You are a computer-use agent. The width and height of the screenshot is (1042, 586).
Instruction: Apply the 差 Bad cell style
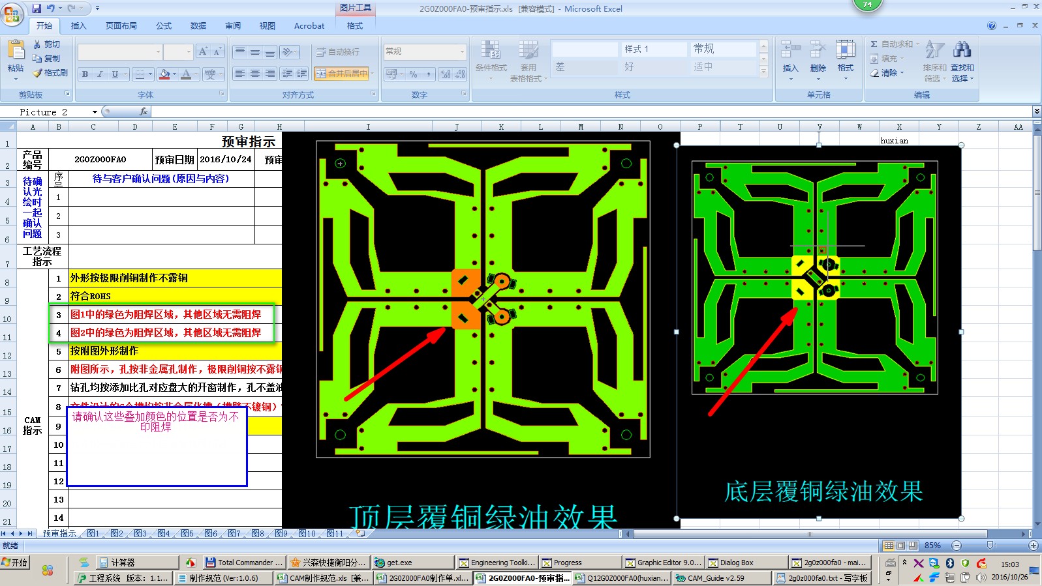pos(585,66)
